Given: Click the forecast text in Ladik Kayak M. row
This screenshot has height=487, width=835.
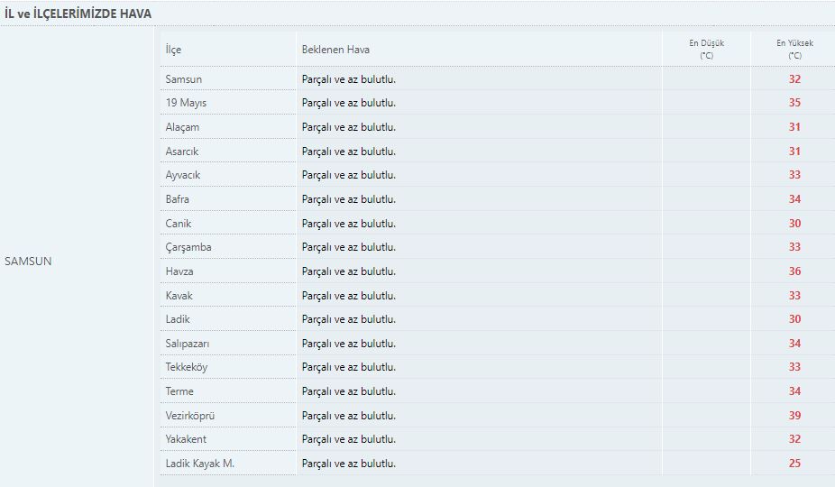Looking at the screenshot, I should (349, 464).
